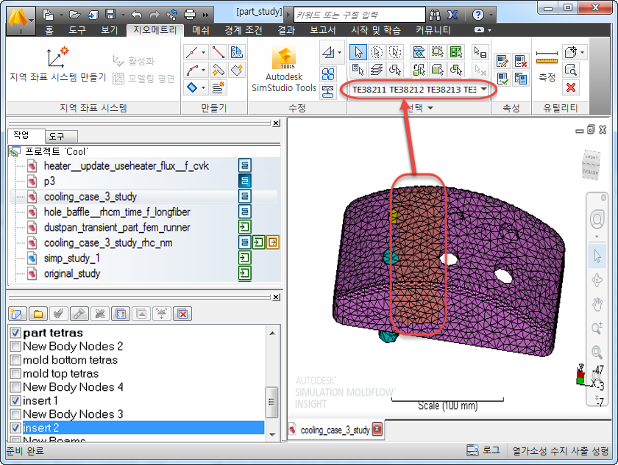Click the query entities magnifier icon

coord(571,70)
